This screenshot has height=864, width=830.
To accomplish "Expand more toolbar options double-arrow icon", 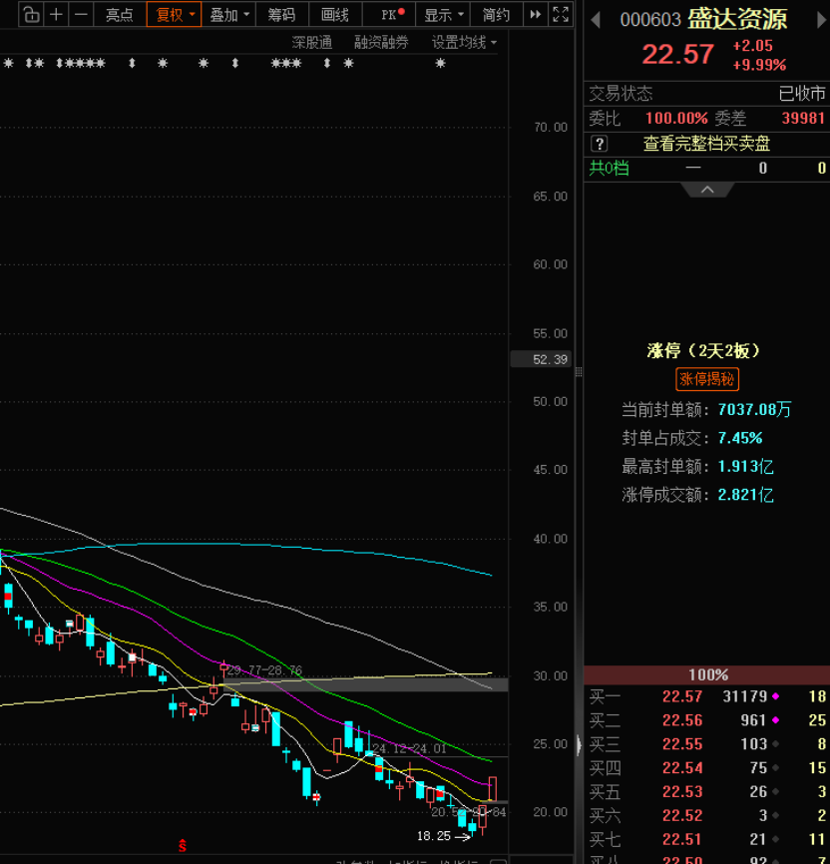I will (x=535, y=14).
